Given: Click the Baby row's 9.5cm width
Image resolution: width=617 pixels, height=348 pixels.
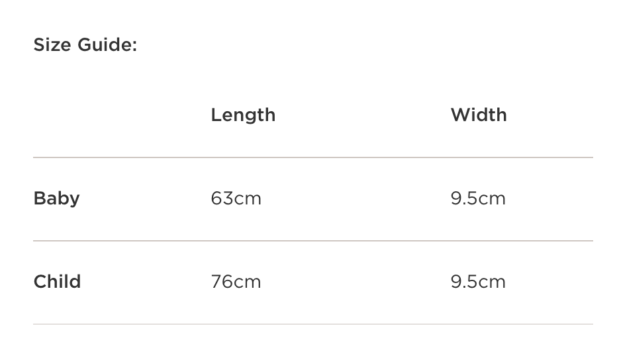Looking at the screenshot, I should coord(478,198).
